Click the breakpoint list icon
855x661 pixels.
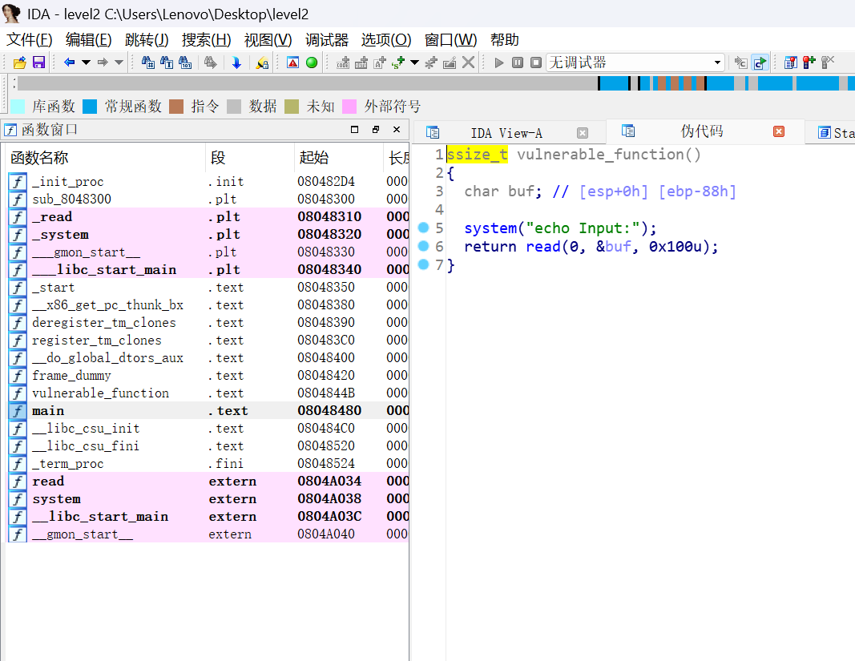[791, 62]
